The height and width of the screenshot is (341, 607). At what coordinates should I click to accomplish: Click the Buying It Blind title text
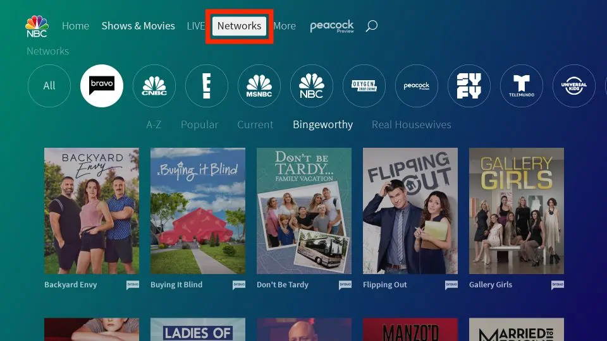coord(176,285)
